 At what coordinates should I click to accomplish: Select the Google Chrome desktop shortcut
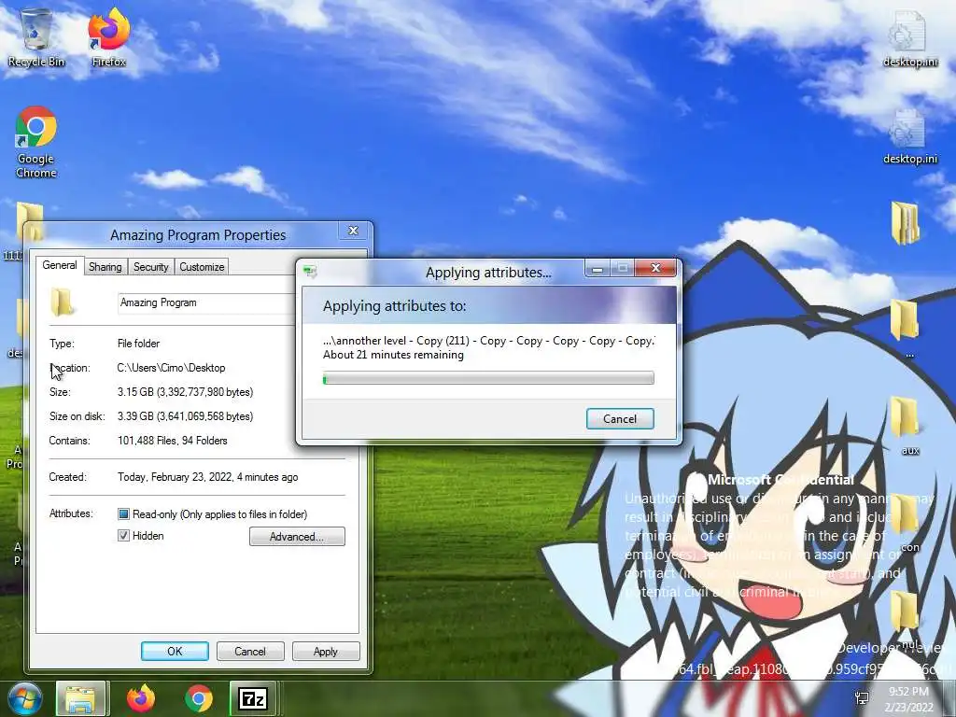[x=36, y=142]
